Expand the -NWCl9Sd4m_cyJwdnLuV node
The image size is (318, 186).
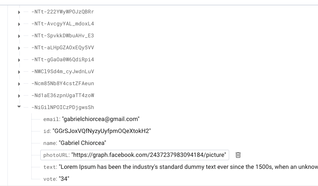click(19, 72)
